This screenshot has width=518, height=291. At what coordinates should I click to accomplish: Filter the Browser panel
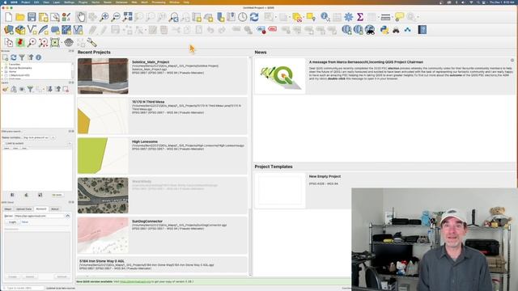tap(22, 57)
